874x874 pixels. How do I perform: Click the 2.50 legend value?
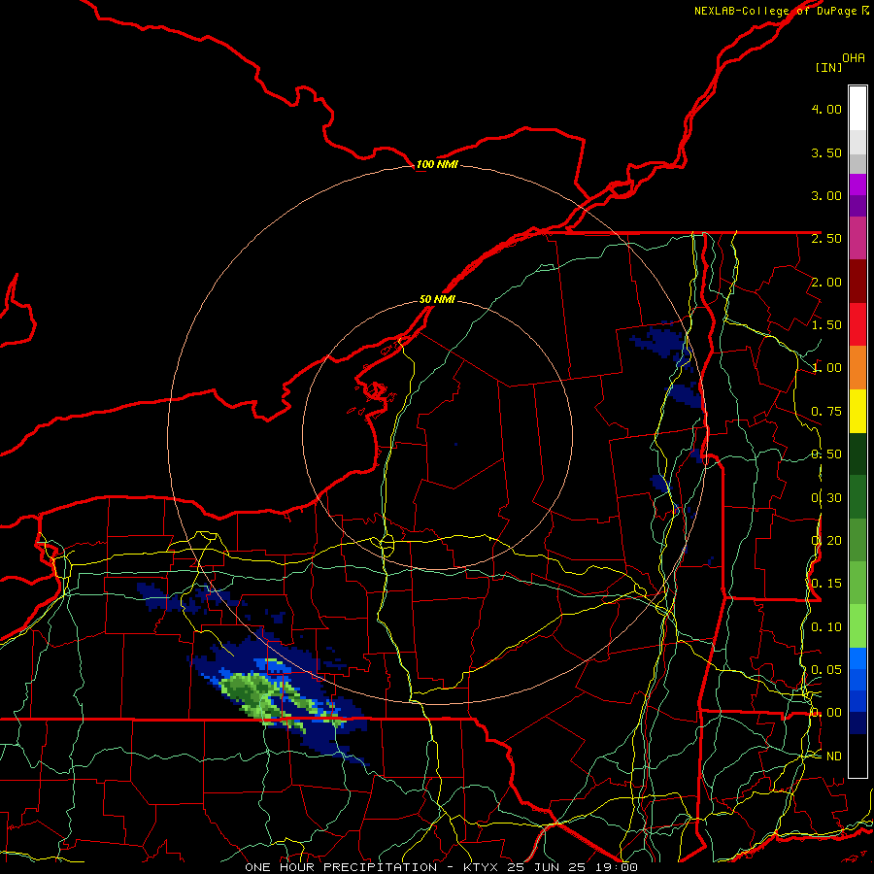click(x=826, y=239)
